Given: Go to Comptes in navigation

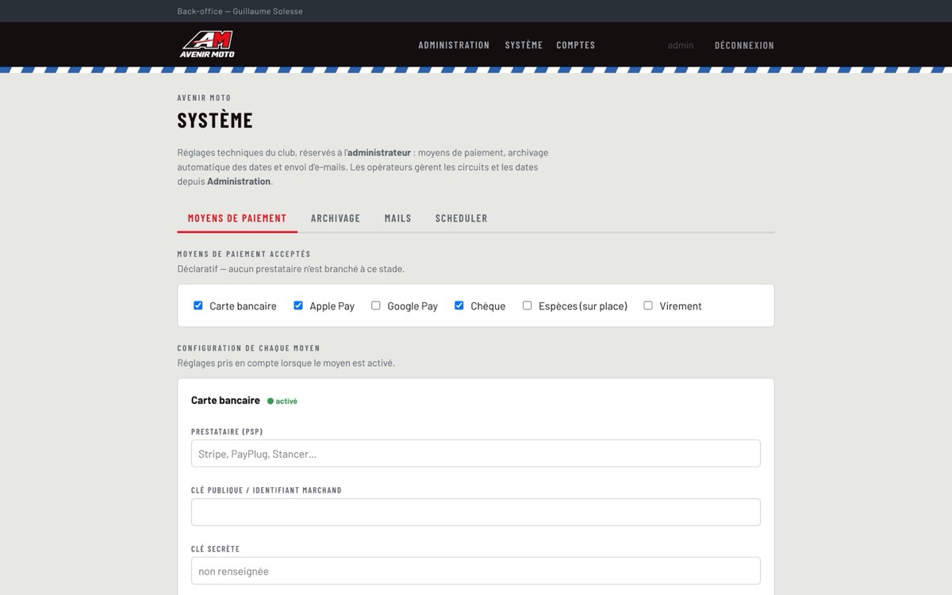Looking at the screenshot, I should click(575, 45).
